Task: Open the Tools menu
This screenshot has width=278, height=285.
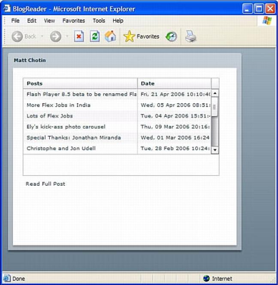Action: [99, 21]
